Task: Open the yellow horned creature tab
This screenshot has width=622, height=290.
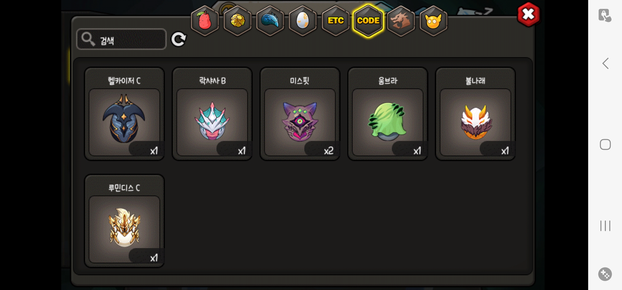Action: point(433,21)
